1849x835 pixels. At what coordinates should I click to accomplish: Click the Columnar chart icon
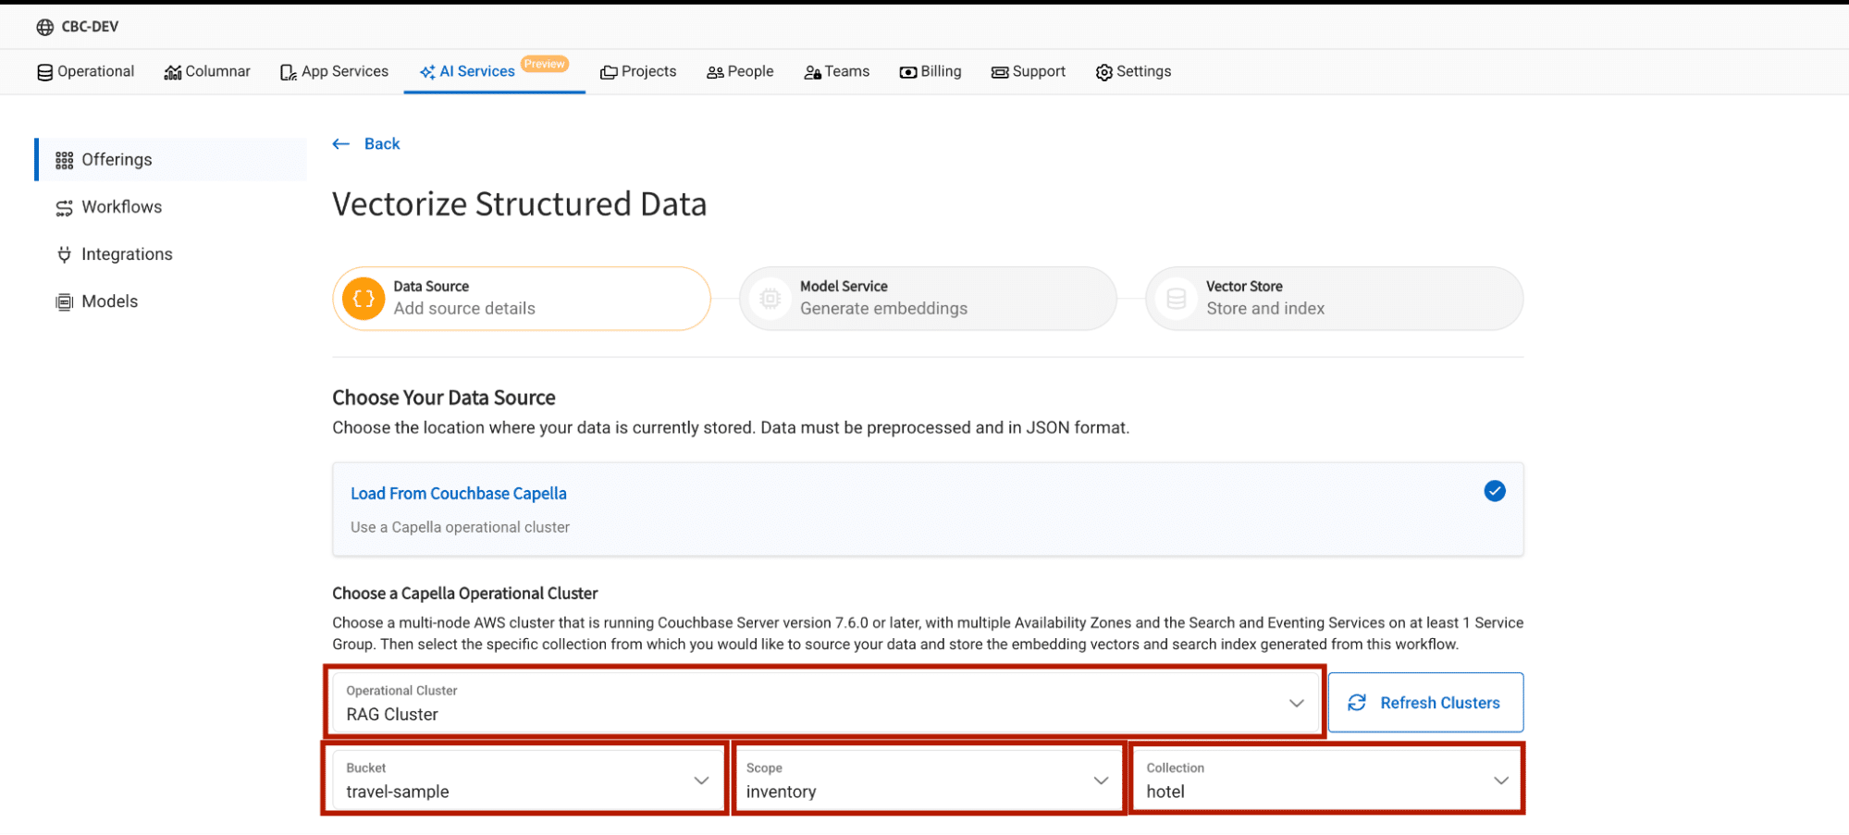[173, 72]
